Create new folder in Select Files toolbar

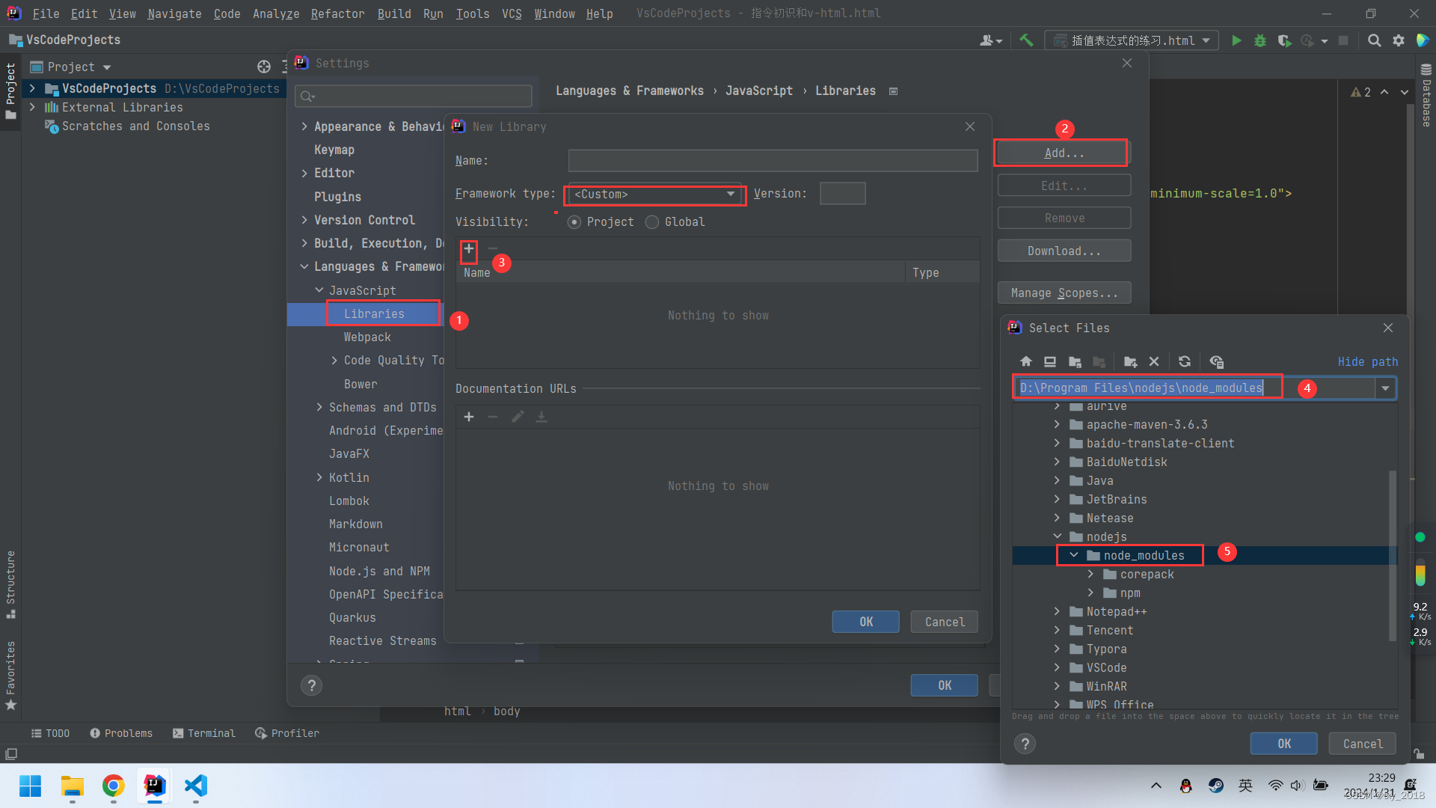pyautogui.click(x=1130, y=361)
